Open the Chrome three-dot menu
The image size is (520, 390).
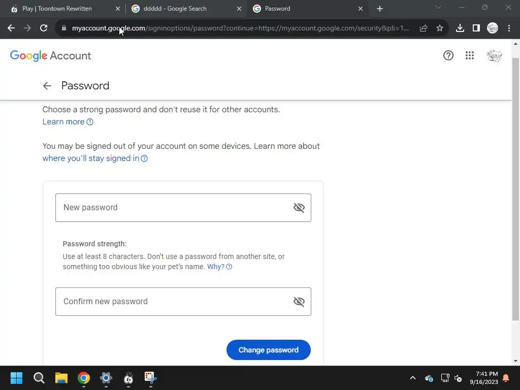pos(509,28)
